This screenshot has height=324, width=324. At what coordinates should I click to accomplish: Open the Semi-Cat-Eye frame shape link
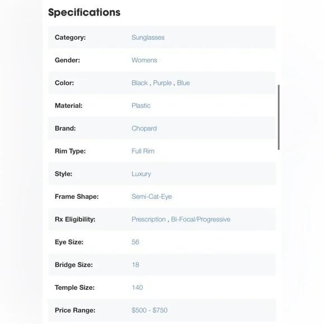click(151, 197)
